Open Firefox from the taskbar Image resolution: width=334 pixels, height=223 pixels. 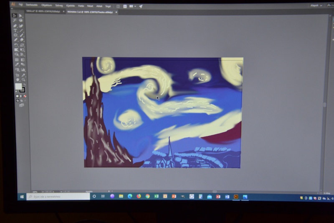tap(139, 196)
